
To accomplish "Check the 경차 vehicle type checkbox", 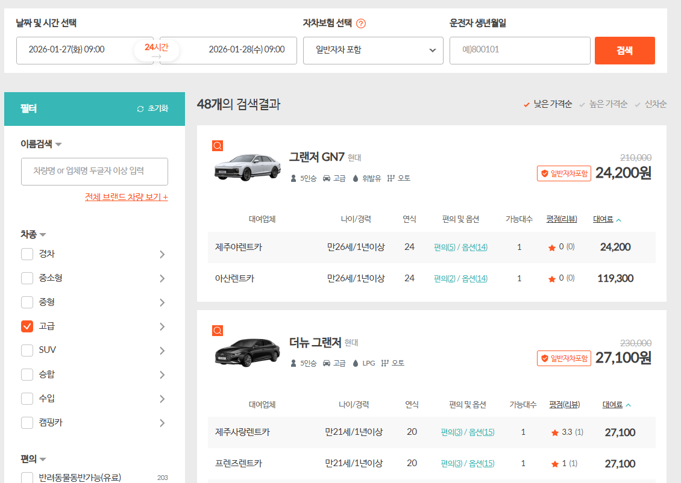I will click(x=27, y=254).
